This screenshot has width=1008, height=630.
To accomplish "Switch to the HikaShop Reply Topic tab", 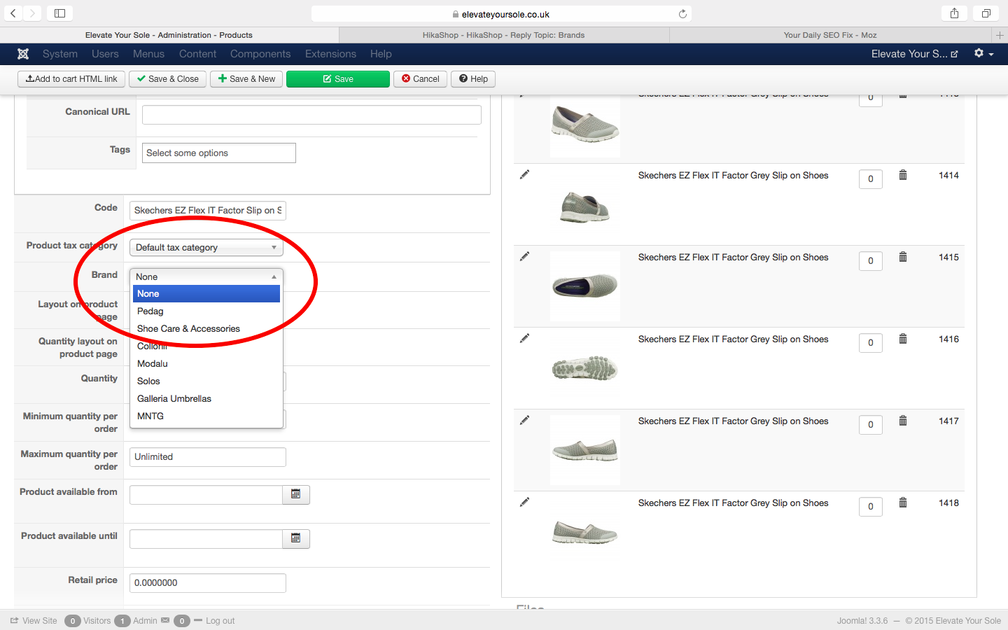I will [504, 35].
